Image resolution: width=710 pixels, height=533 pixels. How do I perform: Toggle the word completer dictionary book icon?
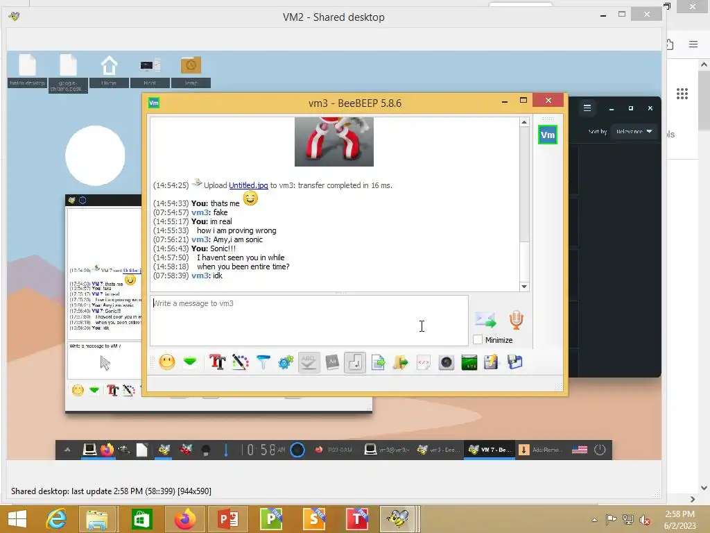[332, 362]
